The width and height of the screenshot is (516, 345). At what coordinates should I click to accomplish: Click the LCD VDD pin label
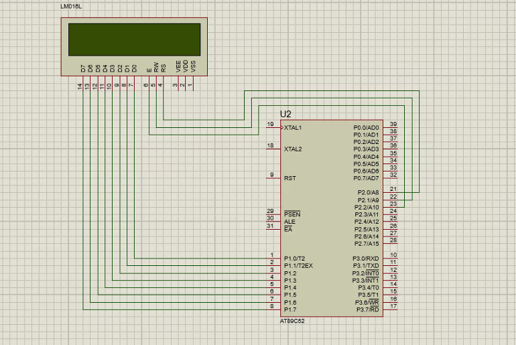pyautogui.click(x=185, y=66)
